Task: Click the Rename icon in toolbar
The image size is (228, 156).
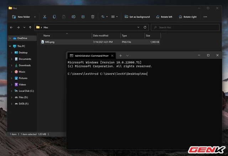Action: click(73, 17)
